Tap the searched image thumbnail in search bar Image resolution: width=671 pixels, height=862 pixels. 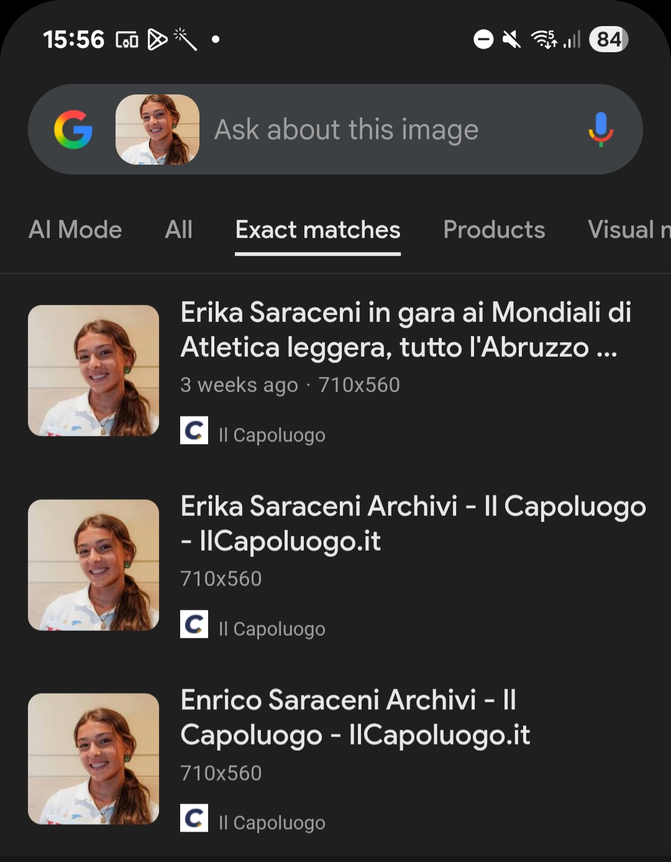pos(157,129)
